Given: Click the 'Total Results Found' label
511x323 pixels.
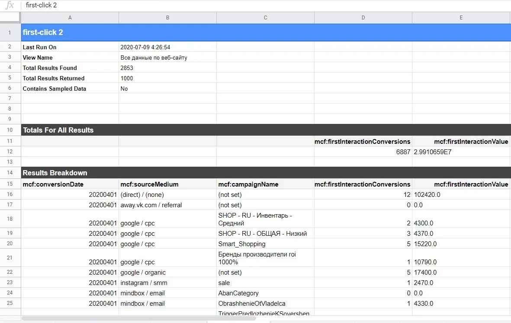Looking at the screenshot, I should [x=50, y=68].
